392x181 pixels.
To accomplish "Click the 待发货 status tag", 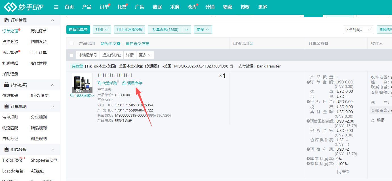I will click(77, 66).
